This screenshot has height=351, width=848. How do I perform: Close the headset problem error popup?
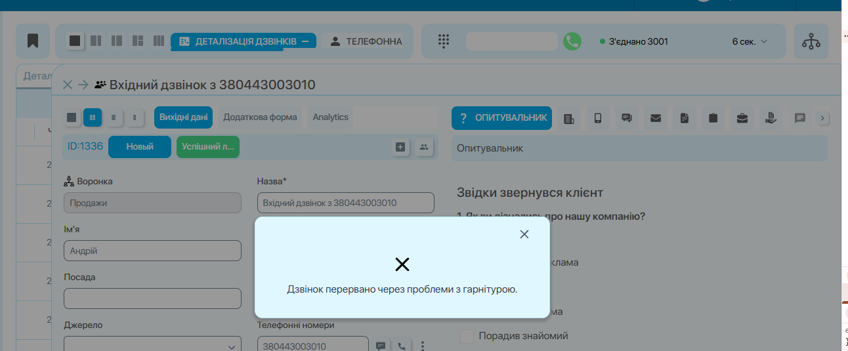tap(524, 234)
